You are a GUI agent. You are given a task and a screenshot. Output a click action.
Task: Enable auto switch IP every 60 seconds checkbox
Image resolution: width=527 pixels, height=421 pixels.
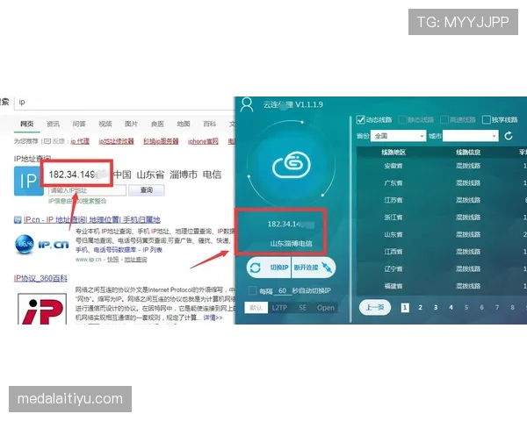coord(252,290)
